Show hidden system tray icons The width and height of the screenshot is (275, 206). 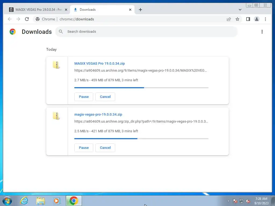point(228,201)
